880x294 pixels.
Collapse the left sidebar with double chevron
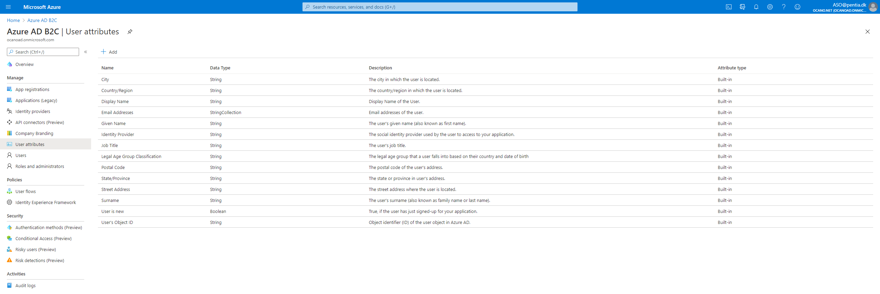(86, 52)
